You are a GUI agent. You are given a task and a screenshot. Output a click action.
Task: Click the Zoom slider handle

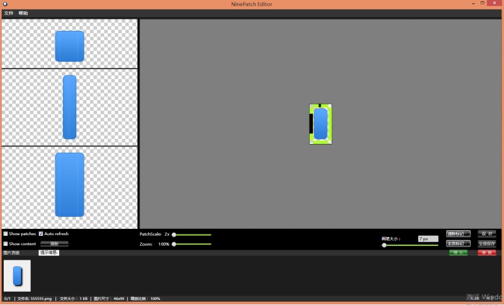tap(174, 244)
